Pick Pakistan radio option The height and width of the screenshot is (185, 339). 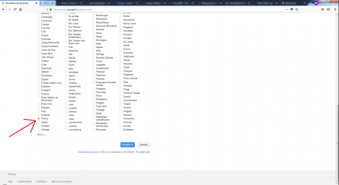click(x=94, y=72)
